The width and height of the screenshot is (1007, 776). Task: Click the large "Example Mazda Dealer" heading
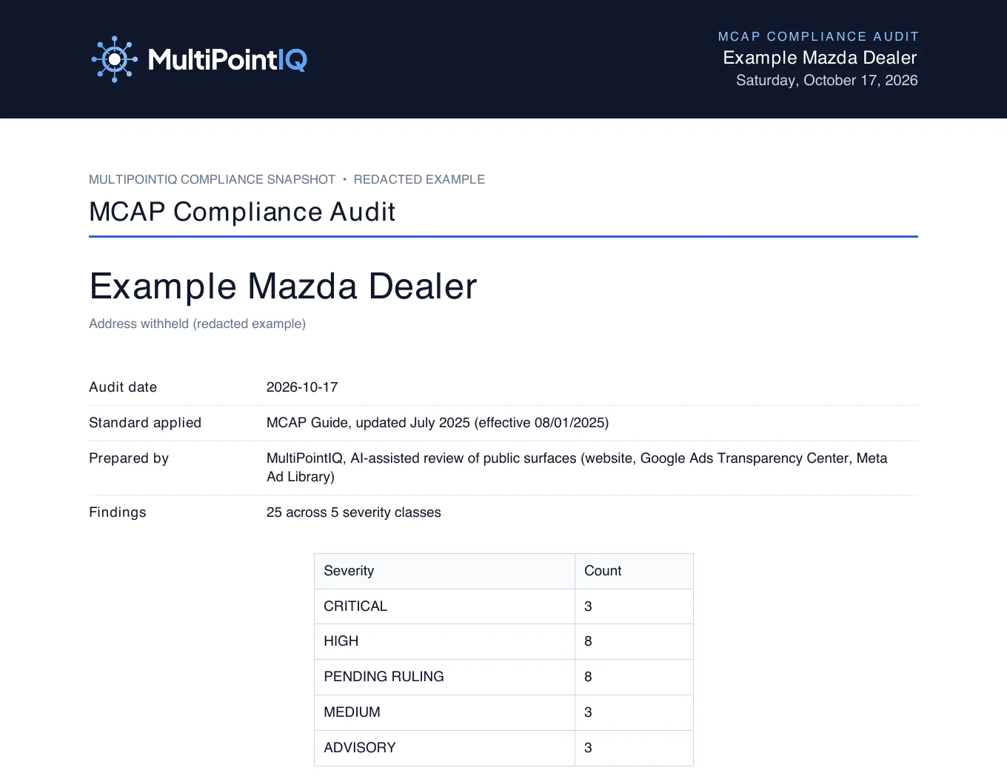pyautogui.click(x=283, y=286)
